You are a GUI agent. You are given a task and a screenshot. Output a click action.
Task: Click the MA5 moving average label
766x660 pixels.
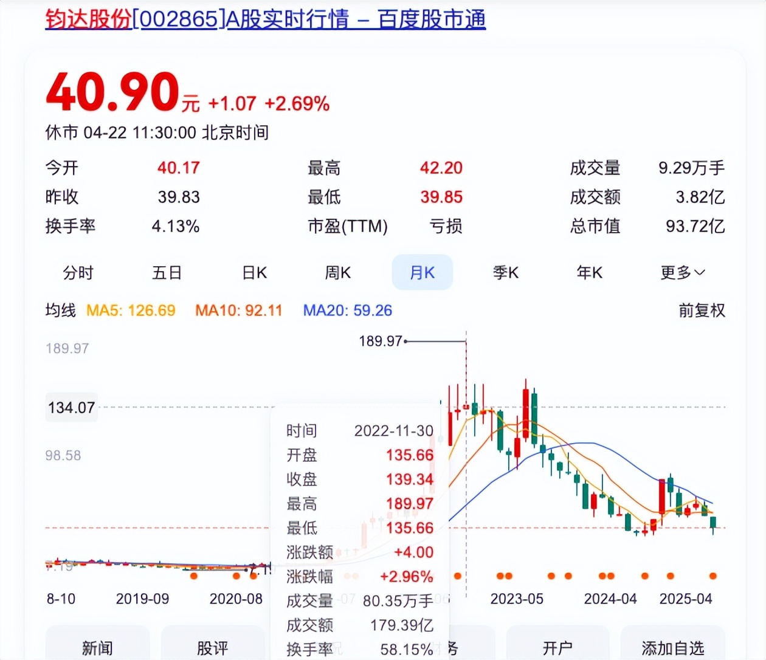tap(131, 311)
